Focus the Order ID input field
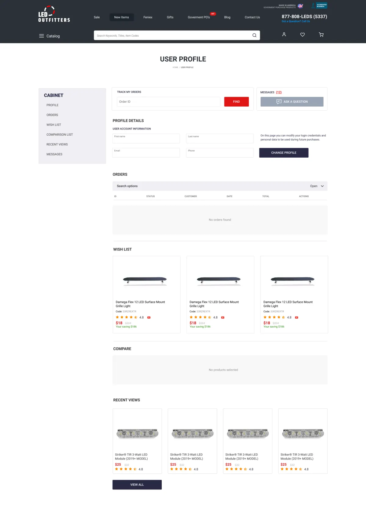Screen dimensions: 366x520 168,102
